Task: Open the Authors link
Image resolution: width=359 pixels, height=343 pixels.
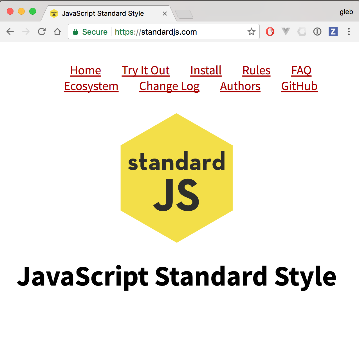Action: pos(240,86)
